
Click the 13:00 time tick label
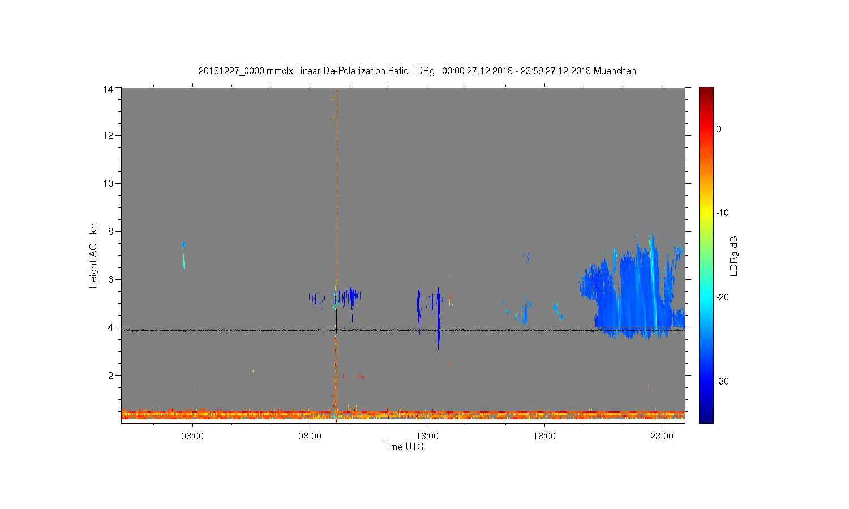(427, 437)
